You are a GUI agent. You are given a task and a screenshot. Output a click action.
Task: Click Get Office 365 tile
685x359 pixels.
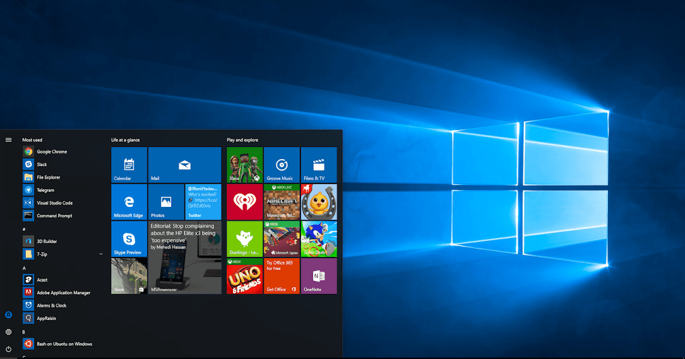pyautogui.click(x=281, y=276)
